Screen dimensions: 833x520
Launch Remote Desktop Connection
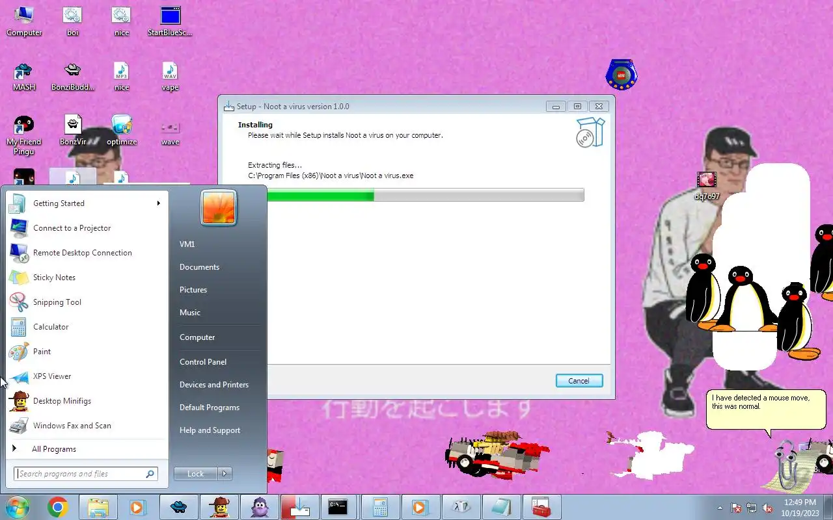click(87, 253)
